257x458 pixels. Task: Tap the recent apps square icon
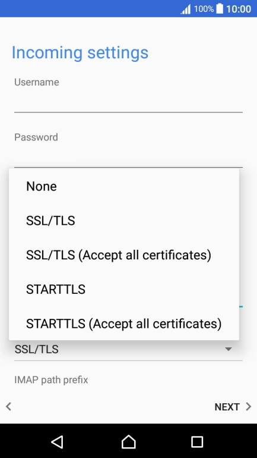coord(197,442)
